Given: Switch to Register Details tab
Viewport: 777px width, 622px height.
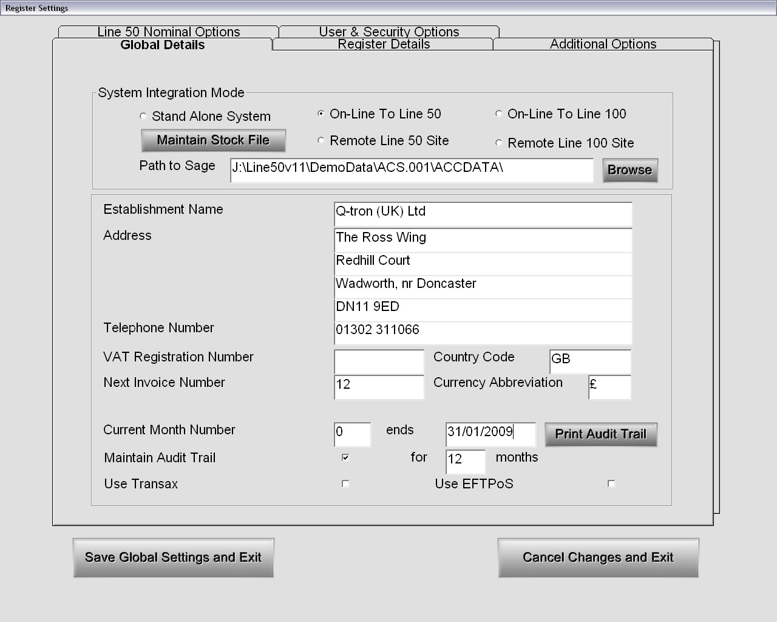Looking at the screenshot, I should coord(384,44).
